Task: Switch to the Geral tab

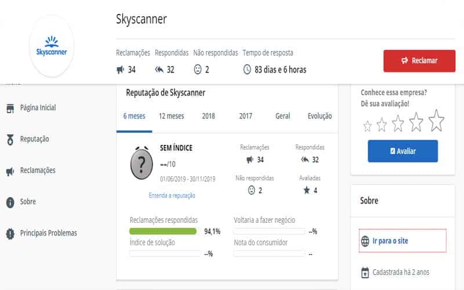Action: tap(282, 116)
